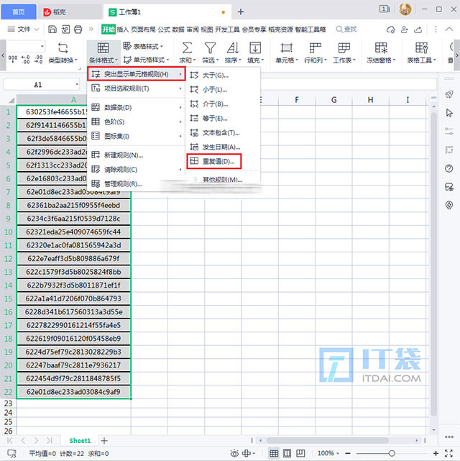The height and width of the screenshot is (461, 460).
Task: Click the eye protection mode icon
Action: point(234,453)
